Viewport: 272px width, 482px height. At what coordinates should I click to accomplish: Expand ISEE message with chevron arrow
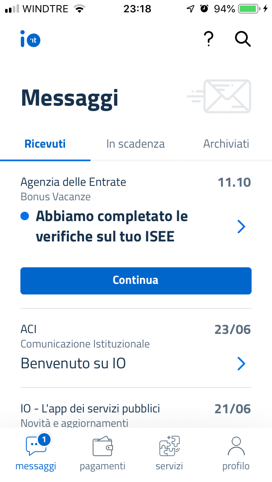click(x=241, y=227)
